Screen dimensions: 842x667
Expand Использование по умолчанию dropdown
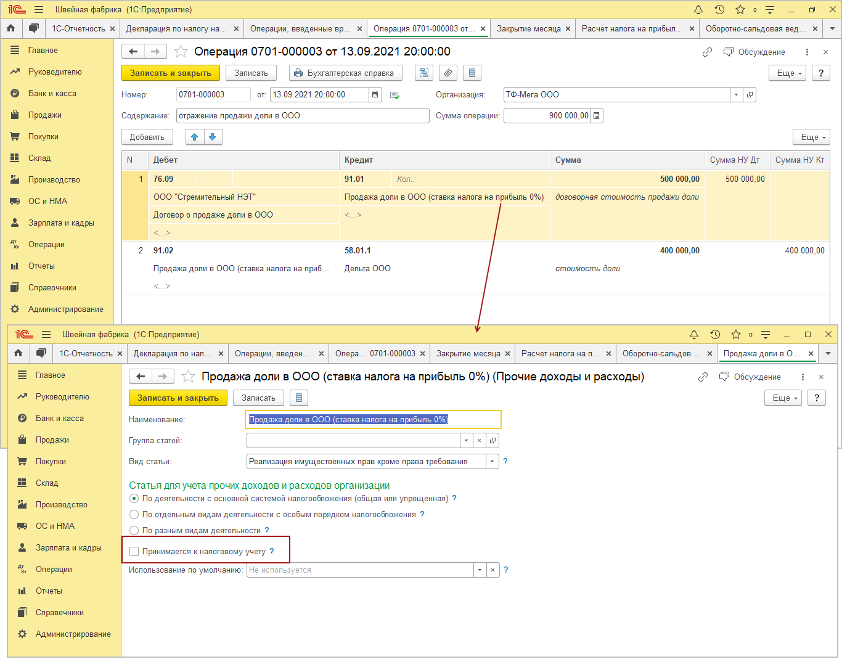click(x=480, y=570)
